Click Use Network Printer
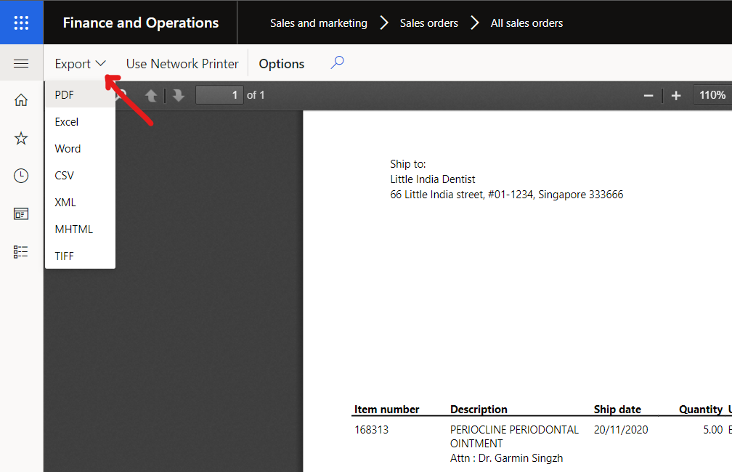The image size is (732, 472). 182,64
